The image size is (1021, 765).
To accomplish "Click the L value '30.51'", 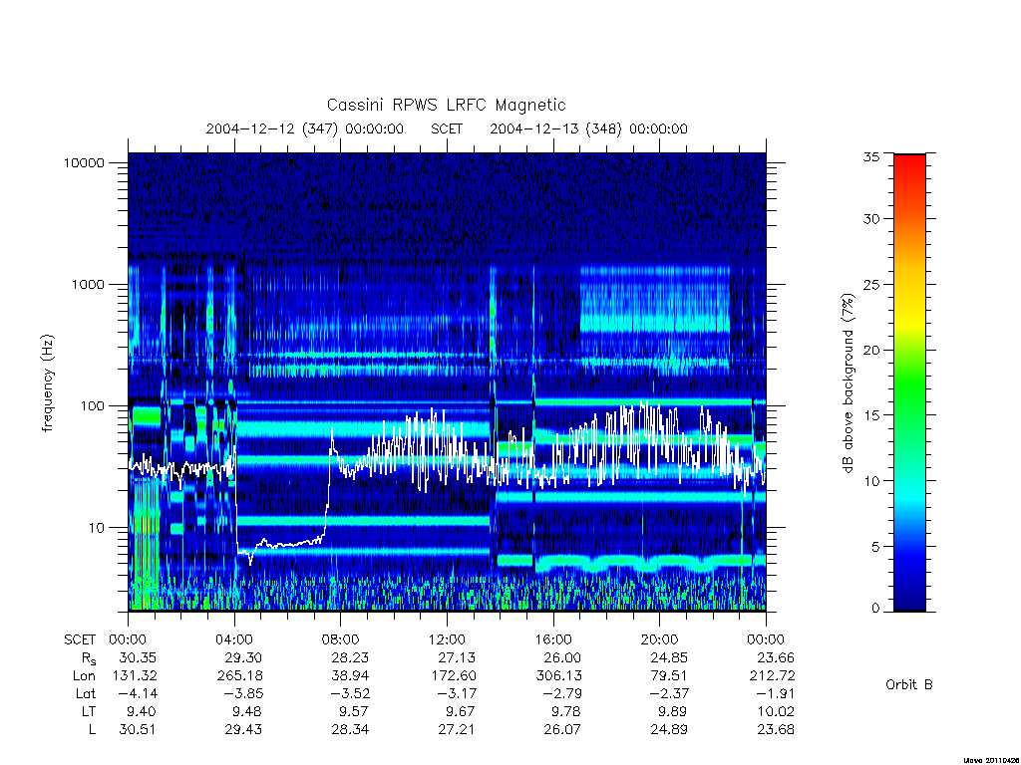I will pos(138,729).
